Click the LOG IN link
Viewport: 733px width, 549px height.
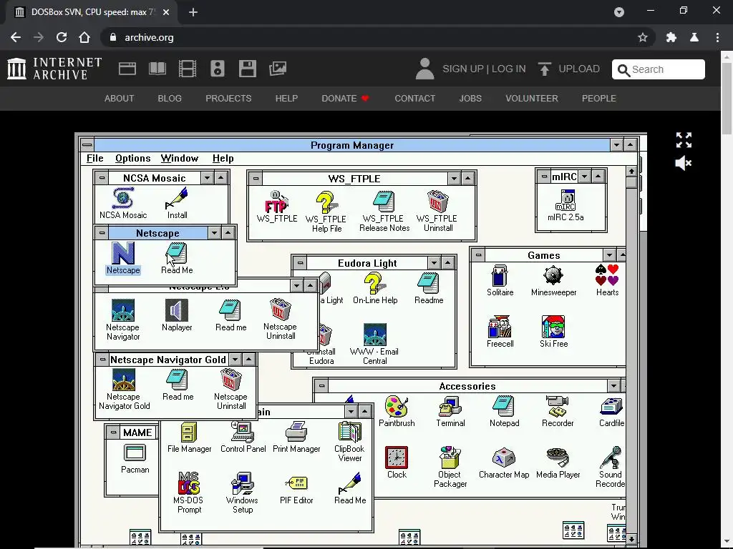pyautogui.click(x=509, y=69)
